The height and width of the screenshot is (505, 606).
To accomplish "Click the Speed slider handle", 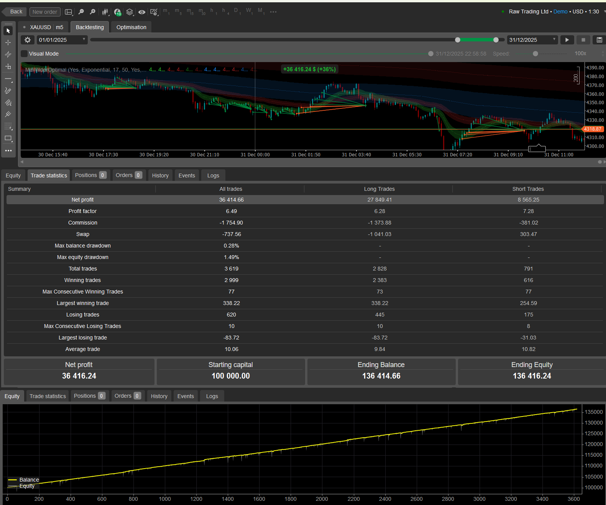I will [x=535, y=54].
